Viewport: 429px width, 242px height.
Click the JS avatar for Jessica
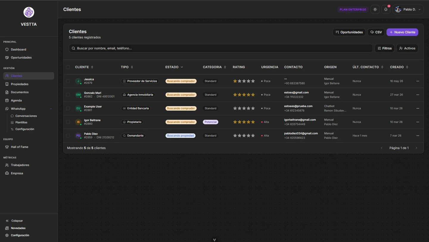78,81
